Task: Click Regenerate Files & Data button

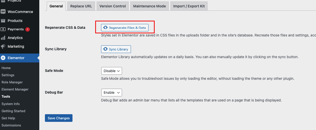Action: point(125,28)
